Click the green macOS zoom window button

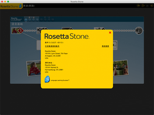tap(8, 1)
